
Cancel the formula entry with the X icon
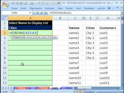(x=37, y=13)
